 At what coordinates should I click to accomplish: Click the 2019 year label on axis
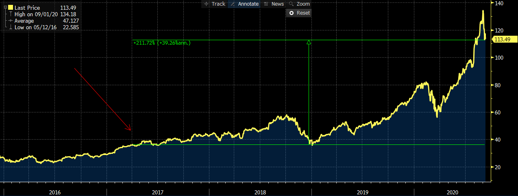362,192
